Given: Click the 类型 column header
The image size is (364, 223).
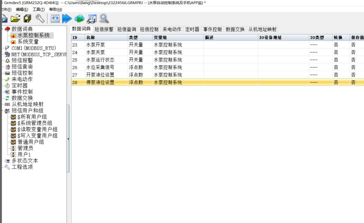Looking at the screenshot, I should [x=140, y=37].
